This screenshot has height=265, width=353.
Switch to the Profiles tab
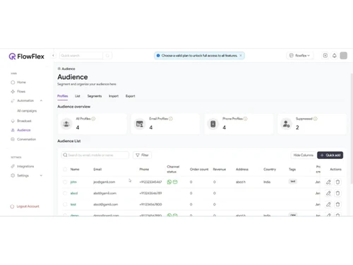click(x=63, y=96)
